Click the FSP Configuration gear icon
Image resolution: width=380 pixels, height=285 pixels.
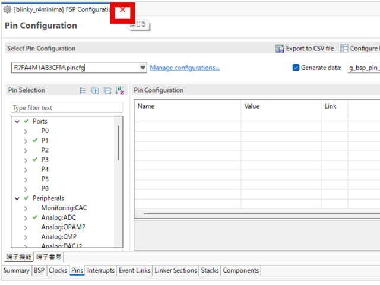[x=8, y=9]
